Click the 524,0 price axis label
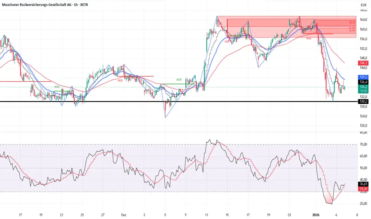The height and width of the screenshot is (219, 371). [x=363, y=116]
